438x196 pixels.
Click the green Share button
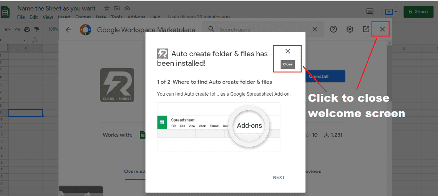coord(418,12)
